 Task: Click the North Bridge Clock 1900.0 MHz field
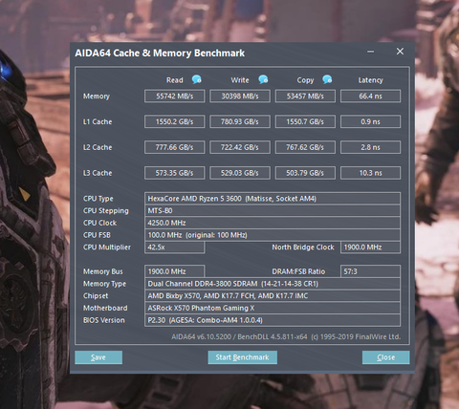[x=370, y=248]
